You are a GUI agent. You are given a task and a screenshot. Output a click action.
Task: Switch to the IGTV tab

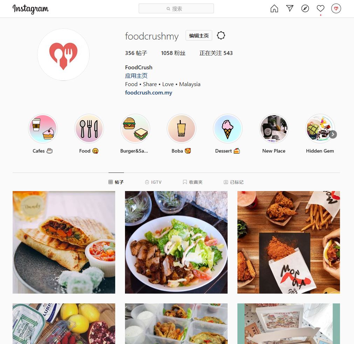coord(153,182)
